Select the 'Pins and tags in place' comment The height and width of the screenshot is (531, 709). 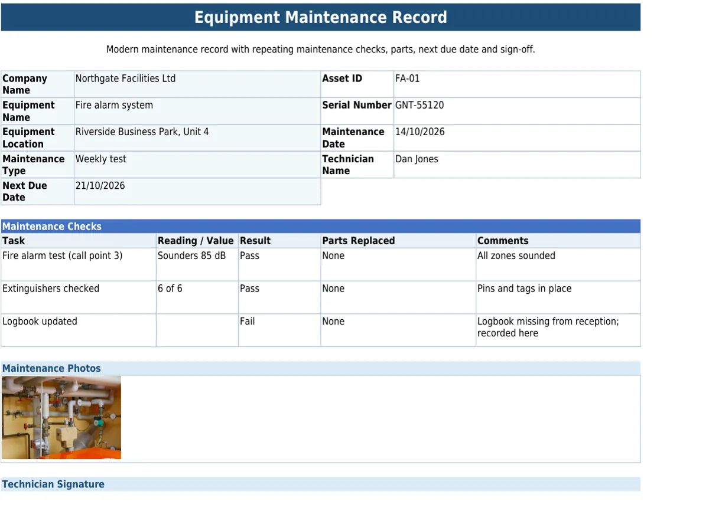pyautogui.click(x=558, y=297)
